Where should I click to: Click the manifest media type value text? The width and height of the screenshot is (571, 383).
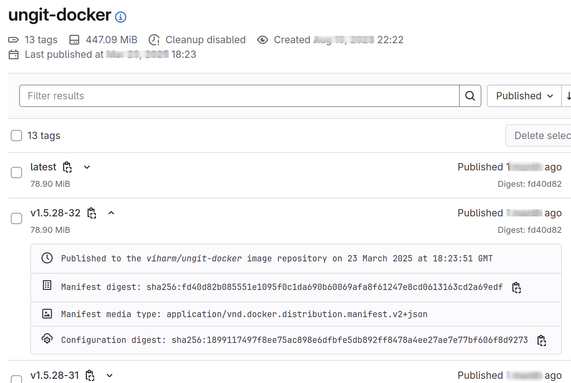coord(297,314)
